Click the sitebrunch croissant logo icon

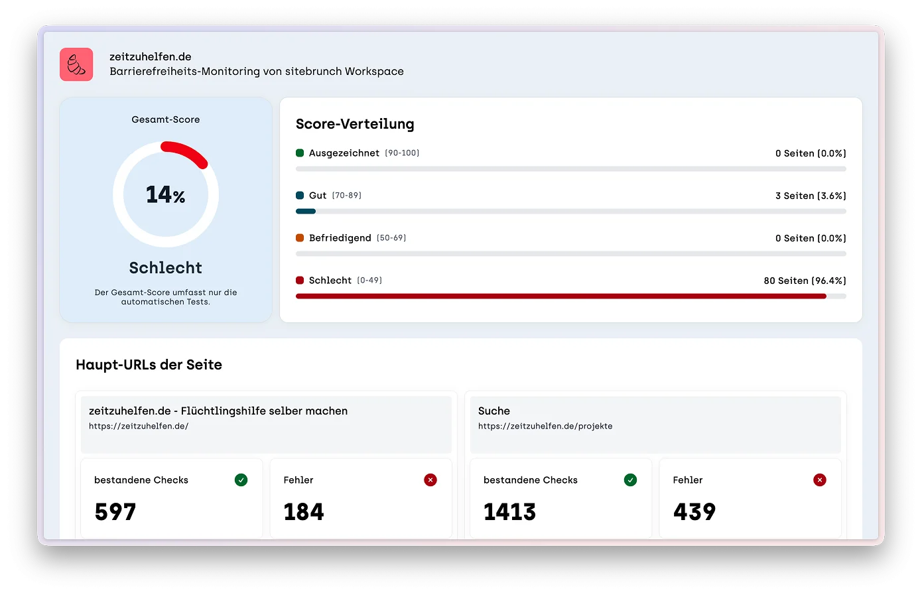pyautogui.click(x=76, y=64)
